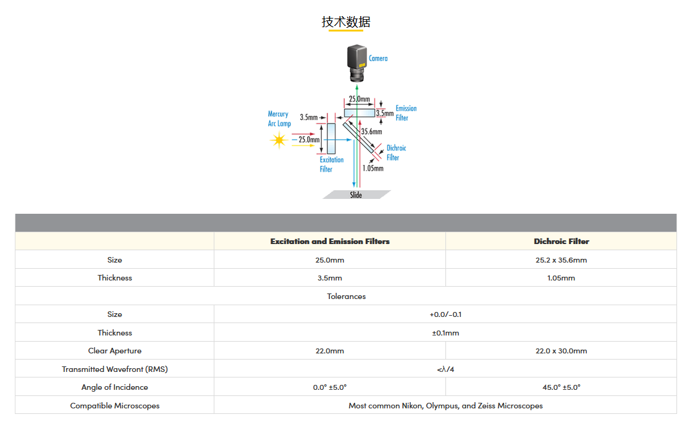Click the emission filter rectangle below camera

[x=360, y=113]
